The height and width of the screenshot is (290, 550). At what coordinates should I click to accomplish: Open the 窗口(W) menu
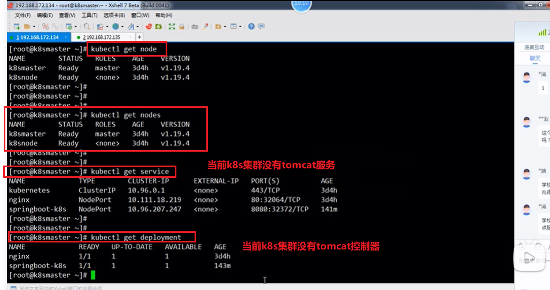140,15
